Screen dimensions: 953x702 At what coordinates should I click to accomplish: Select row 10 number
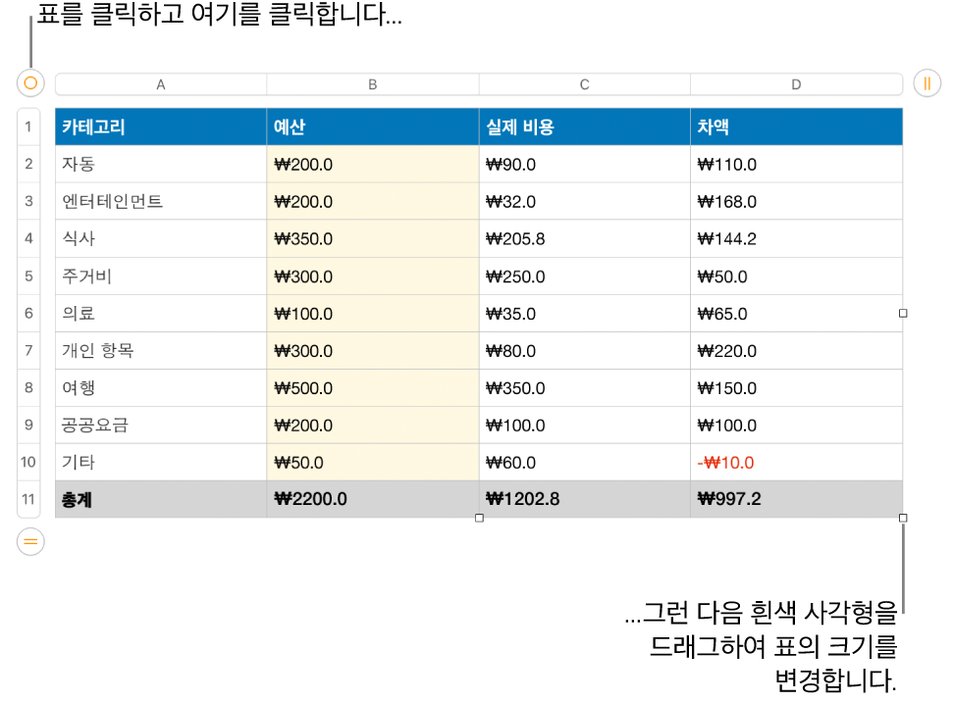tap(28, 462)
